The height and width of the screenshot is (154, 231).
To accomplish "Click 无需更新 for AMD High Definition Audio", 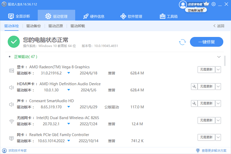I will click(206, 87).
